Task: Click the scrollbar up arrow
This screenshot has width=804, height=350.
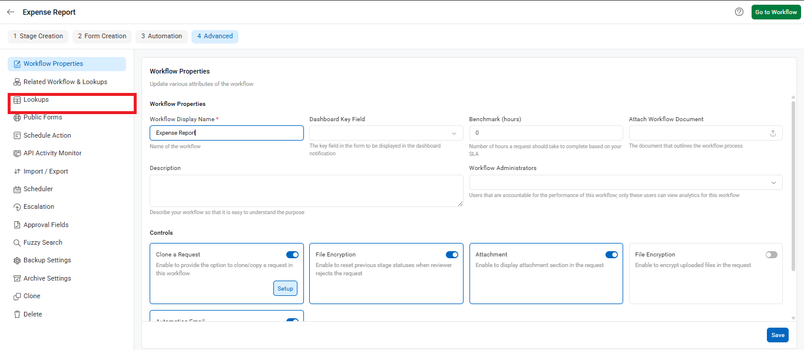Action: pyautogui.click(x=793, y=97)
